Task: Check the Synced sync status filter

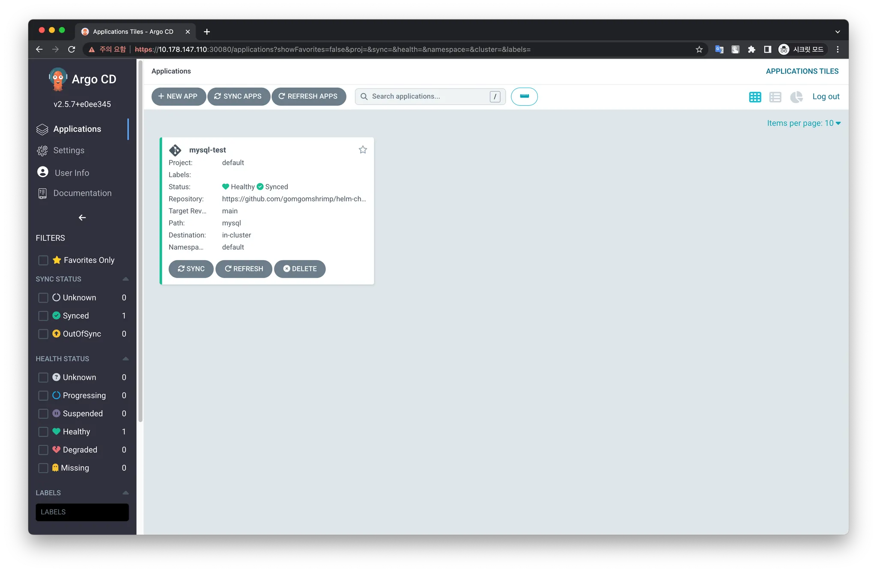Action: pyautogui.click(x=43, y=316)
